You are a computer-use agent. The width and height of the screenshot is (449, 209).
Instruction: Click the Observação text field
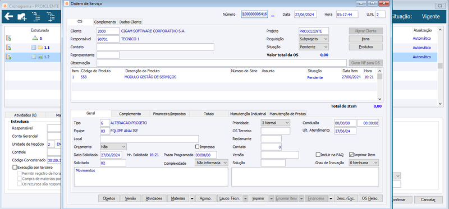click(x=221, y=63)
